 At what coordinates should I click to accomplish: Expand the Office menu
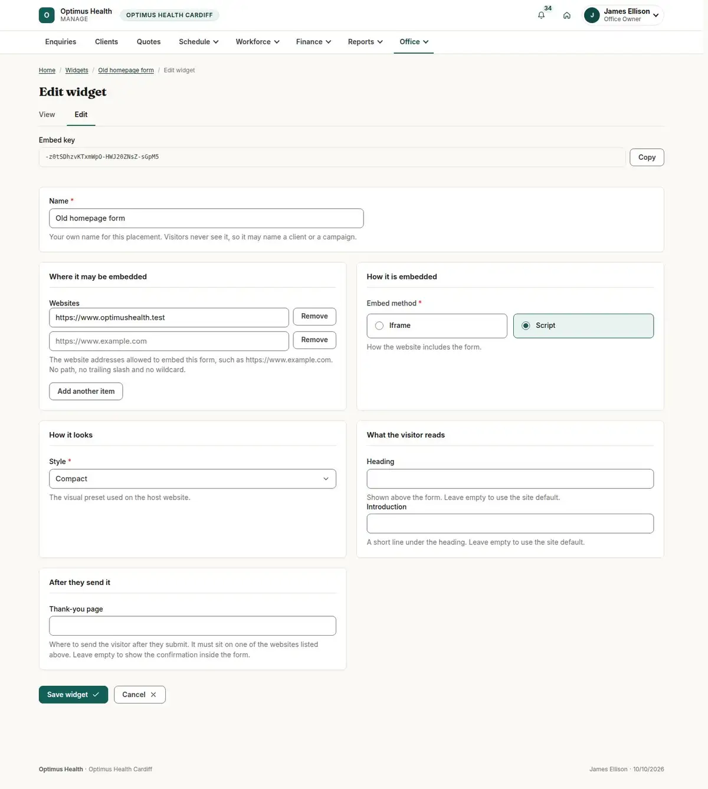pyautogui.click(x=414, y=42)
